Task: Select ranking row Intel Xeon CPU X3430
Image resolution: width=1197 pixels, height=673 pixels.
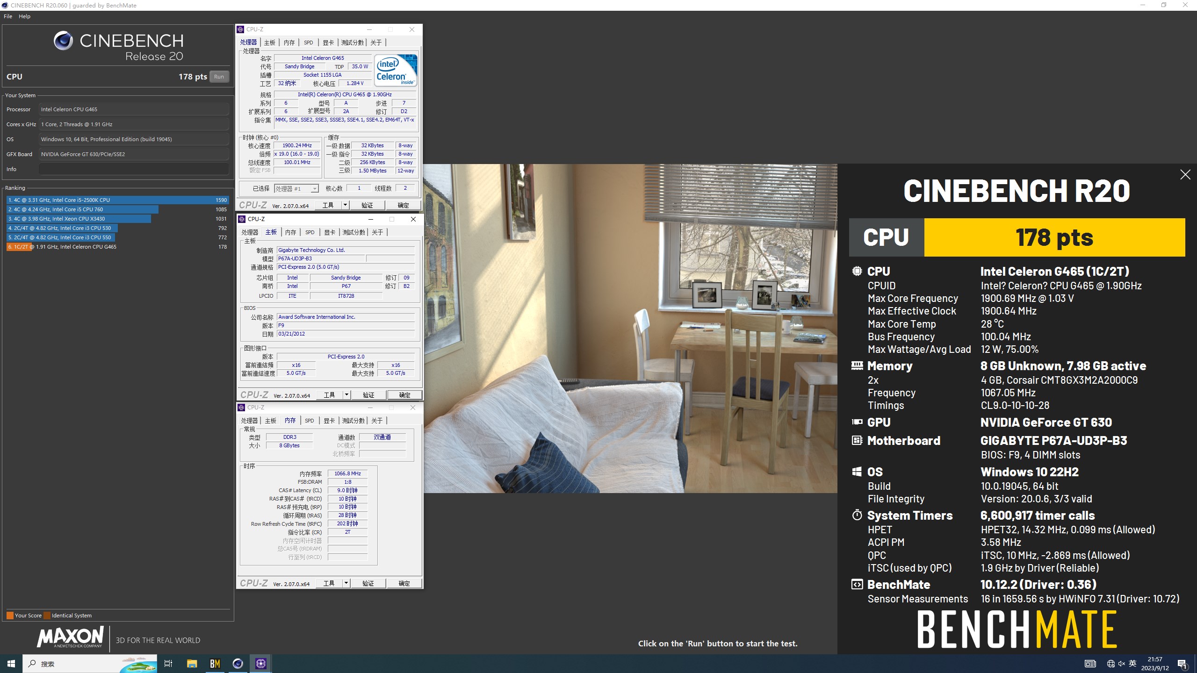Action: (118, 219)
